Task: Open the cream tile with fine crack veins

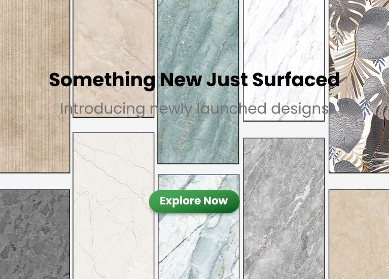Action: pos(114,206)
